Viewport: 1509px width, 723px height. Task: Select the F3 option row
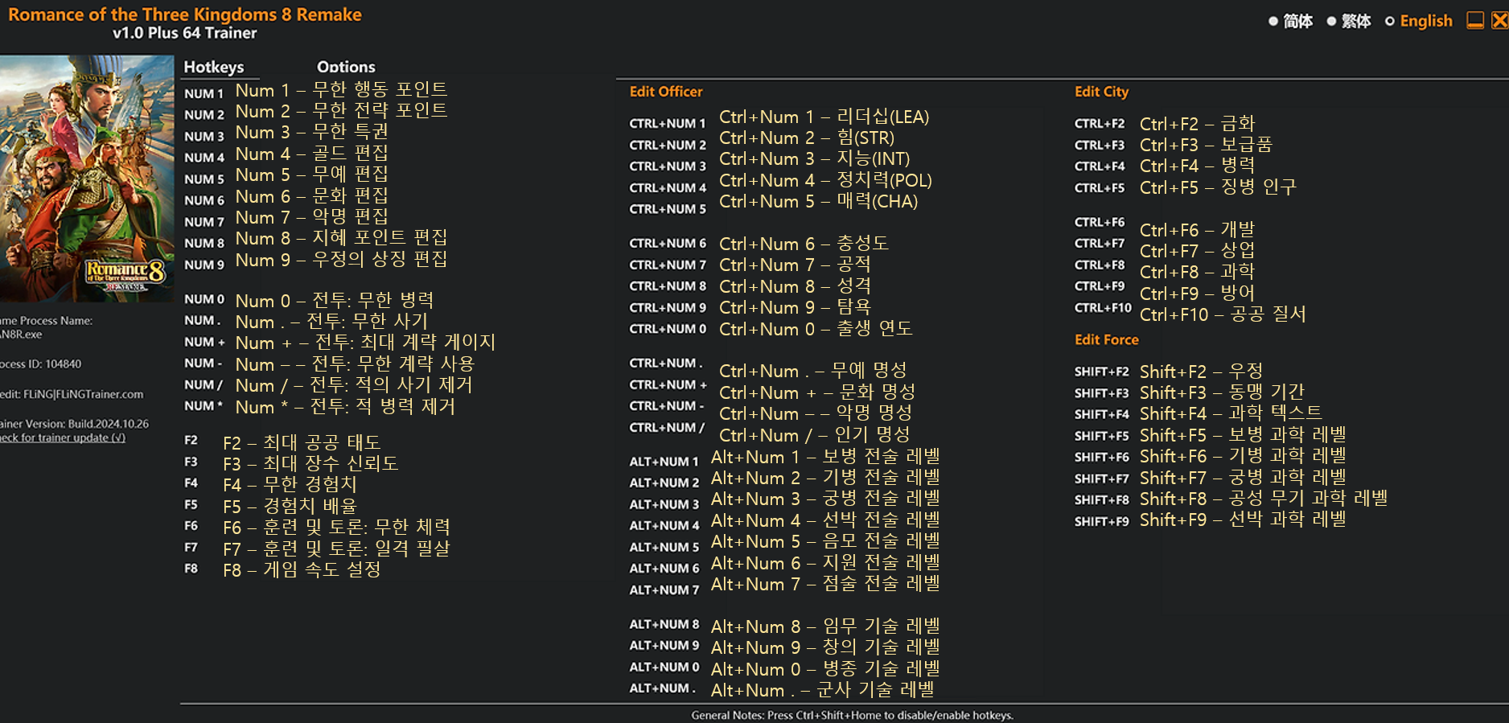point(310,463)
